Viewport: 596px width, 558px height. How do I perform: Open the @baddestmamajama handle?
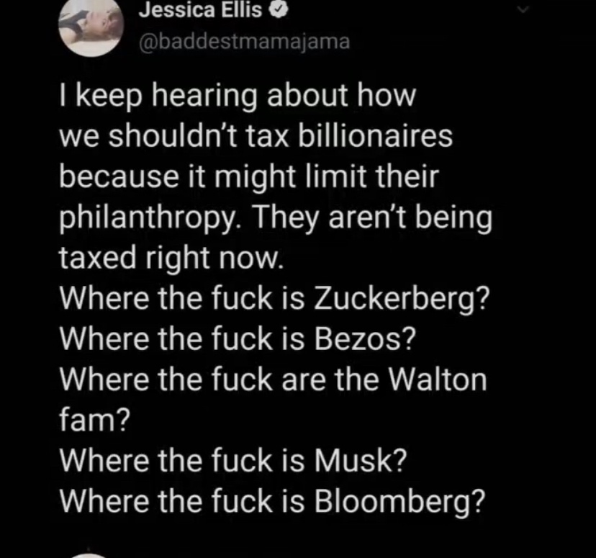pyautogui.click(x=243, y=40)
